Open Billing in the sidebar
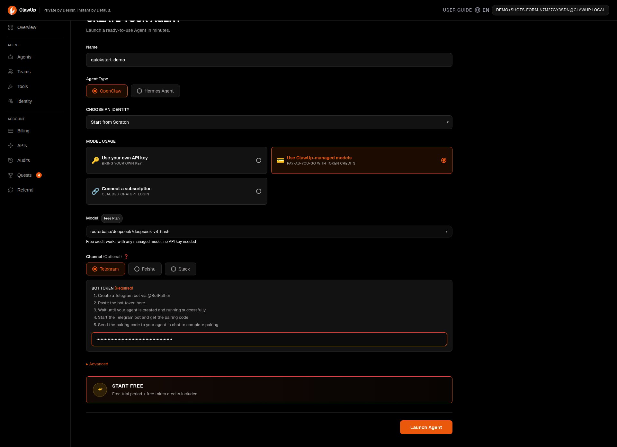 coord(35,131)
